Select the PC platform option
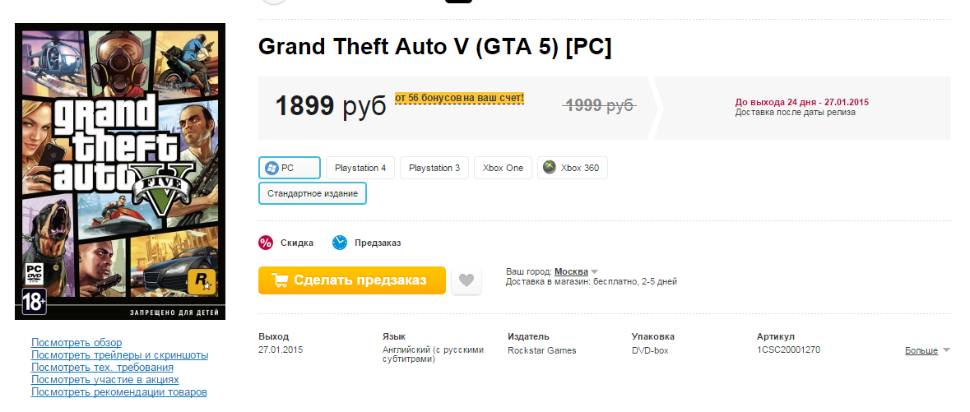Image resolution: width=970 pixels, height=412 pixels. coord(290,168)
